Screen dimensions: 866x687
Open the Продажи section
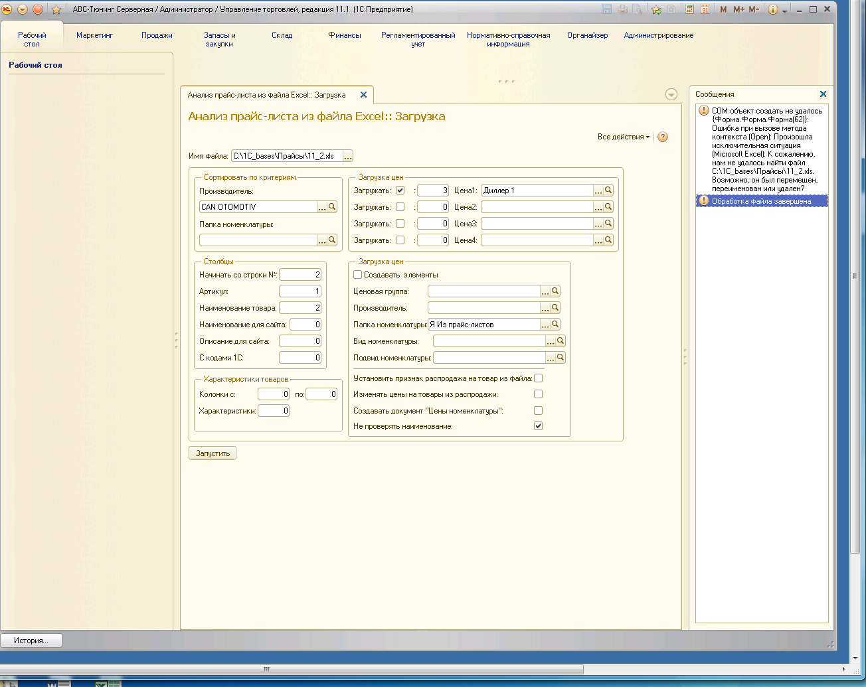point(157,35)
